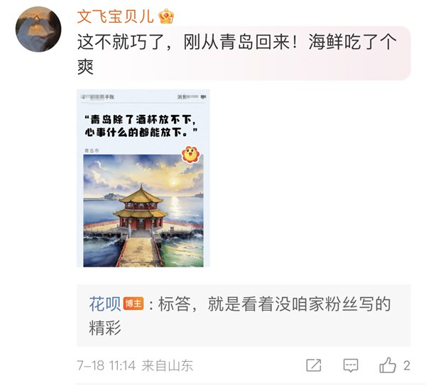This screenshot has width=426, height=388.
Task: Click the timestamp 7-18 11:14
Action: [106, 365]
